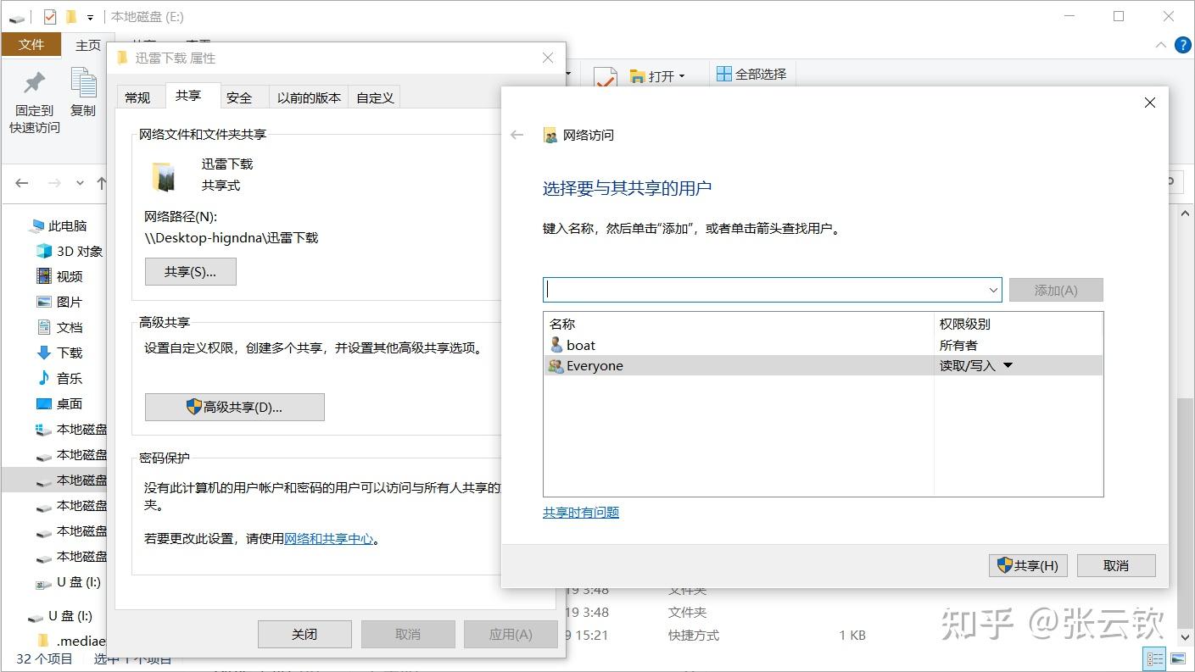The width and height of the screenshot is (1195, 672).
Task: Open the 文件 menu
Action: 31,44
